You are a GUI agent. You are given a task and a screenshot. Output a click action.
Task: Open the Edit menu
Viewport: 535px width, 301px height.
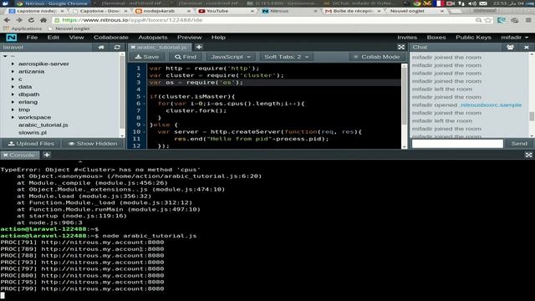point(53,38)
